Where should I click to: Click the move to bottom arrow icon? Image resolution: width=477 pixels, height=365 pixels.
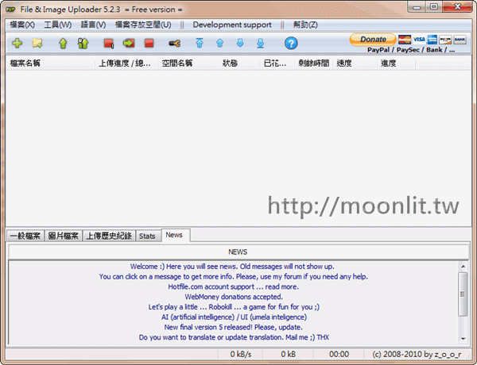260,43
